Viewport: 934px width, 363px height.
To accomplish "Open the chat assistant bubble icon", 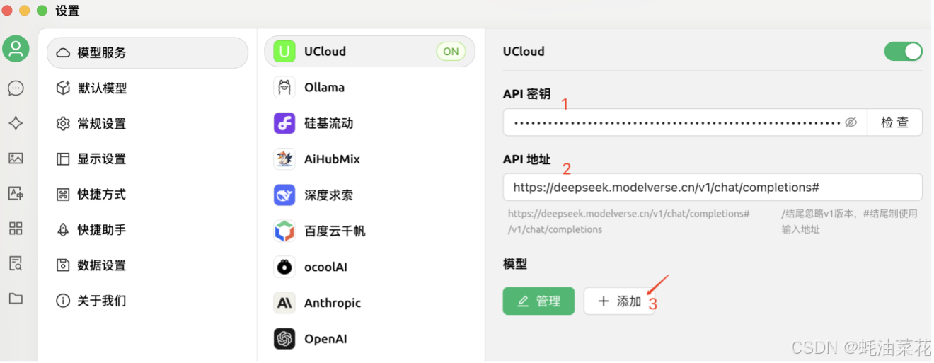I will click(16, 88).
